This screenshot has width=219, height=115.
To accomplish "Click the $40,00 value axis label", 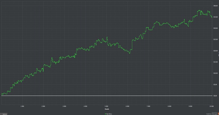I will 216,6.
